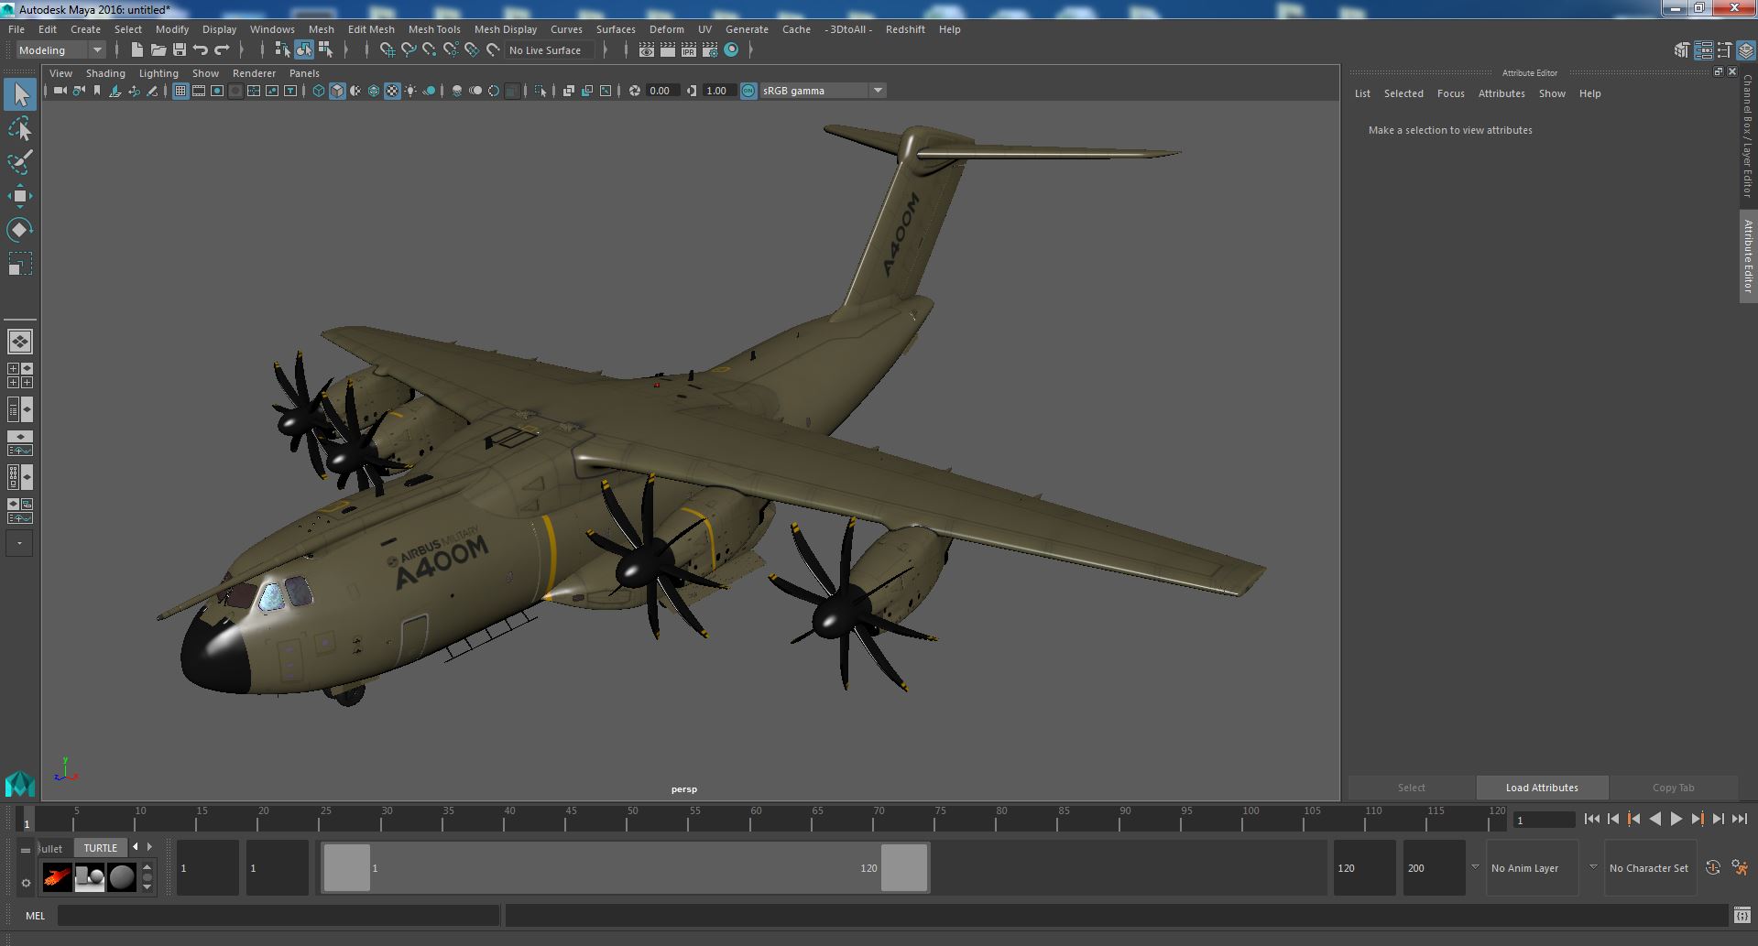Toggle use all lights bulb icon
Screen dimensions: 1758x946
coord(410,91)
